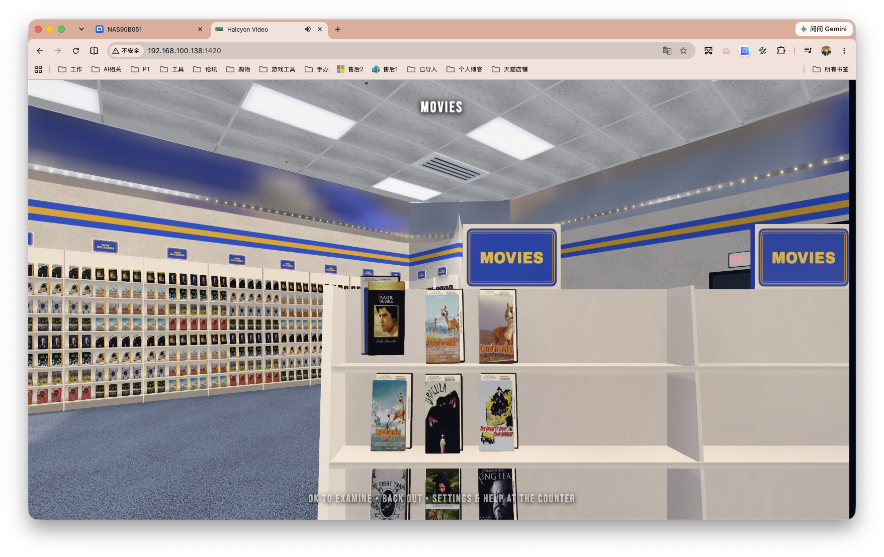Open the 工具 bookmarks folder
884x557 pixels.
172,69
